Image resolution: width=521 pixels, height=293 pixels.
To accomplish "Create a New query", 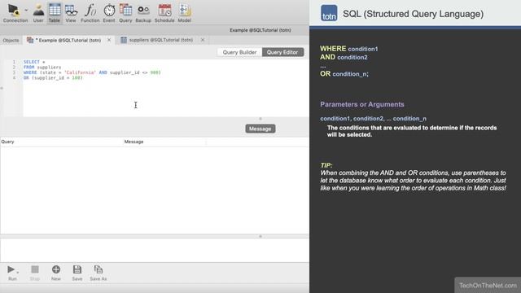I will click(x=56, y=273).
